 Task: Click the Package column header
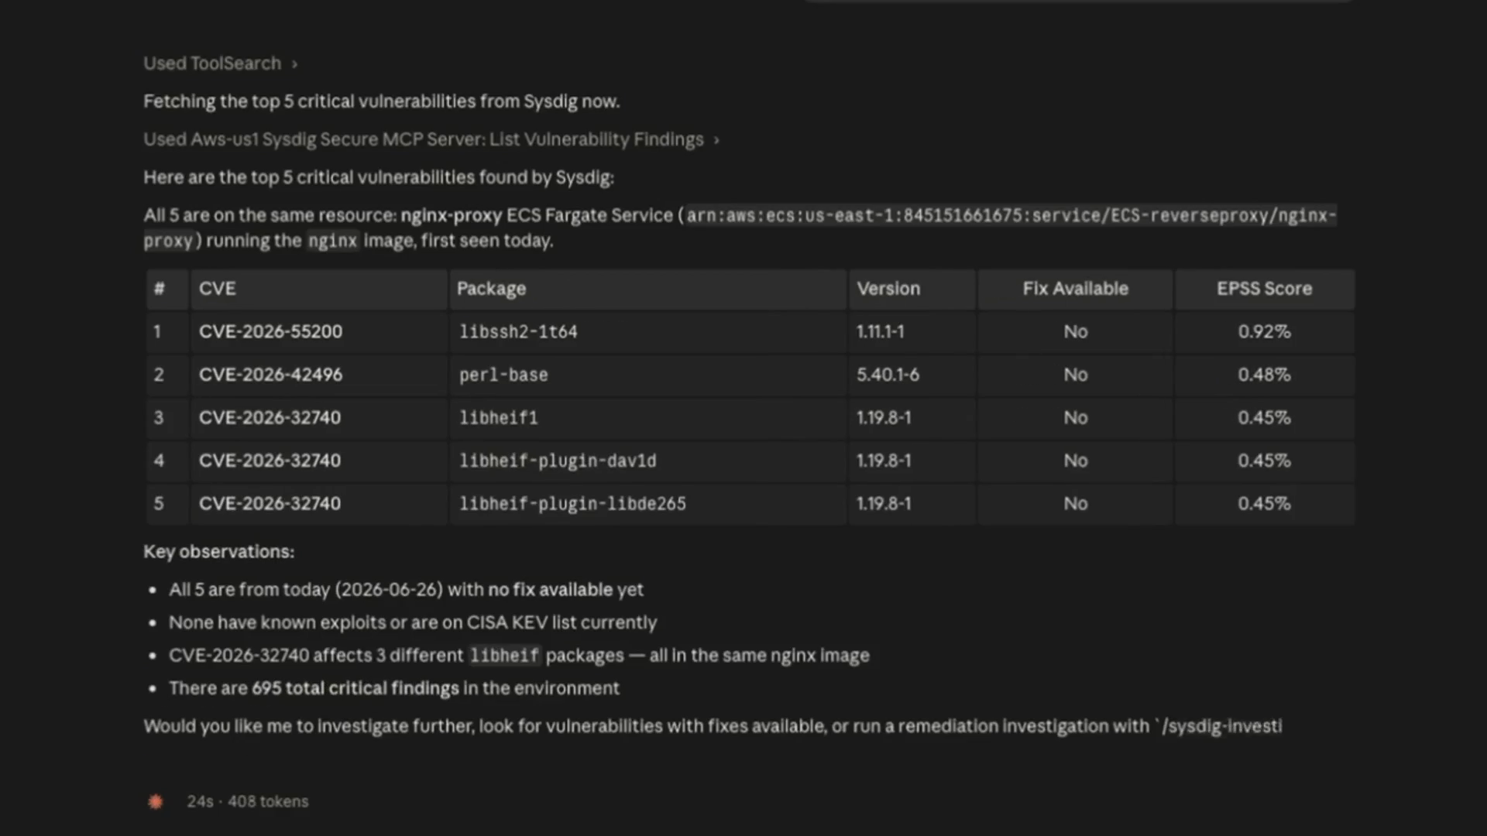491,289
